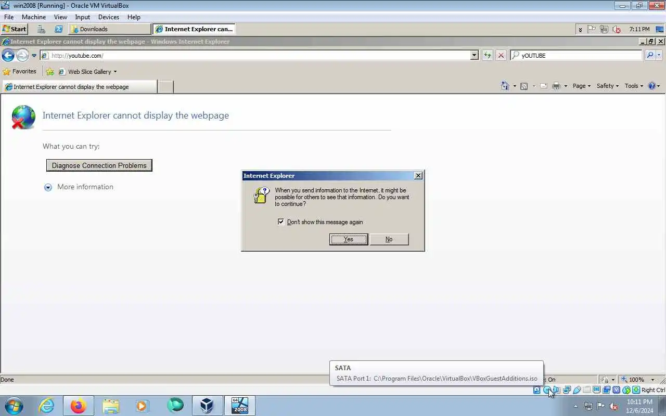The width and height of the screenshot is (666, 416).
Task: Click the yOUTUBE search box
Action: click(577, 55)
